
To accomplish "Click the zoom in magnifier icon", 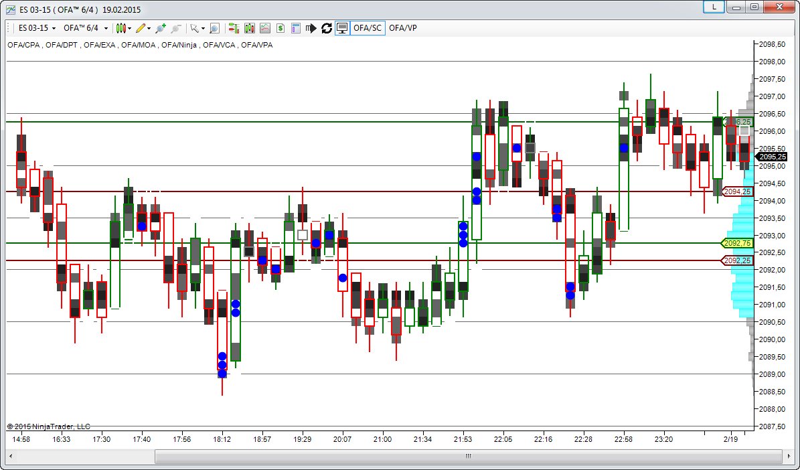I will point(160,28).
